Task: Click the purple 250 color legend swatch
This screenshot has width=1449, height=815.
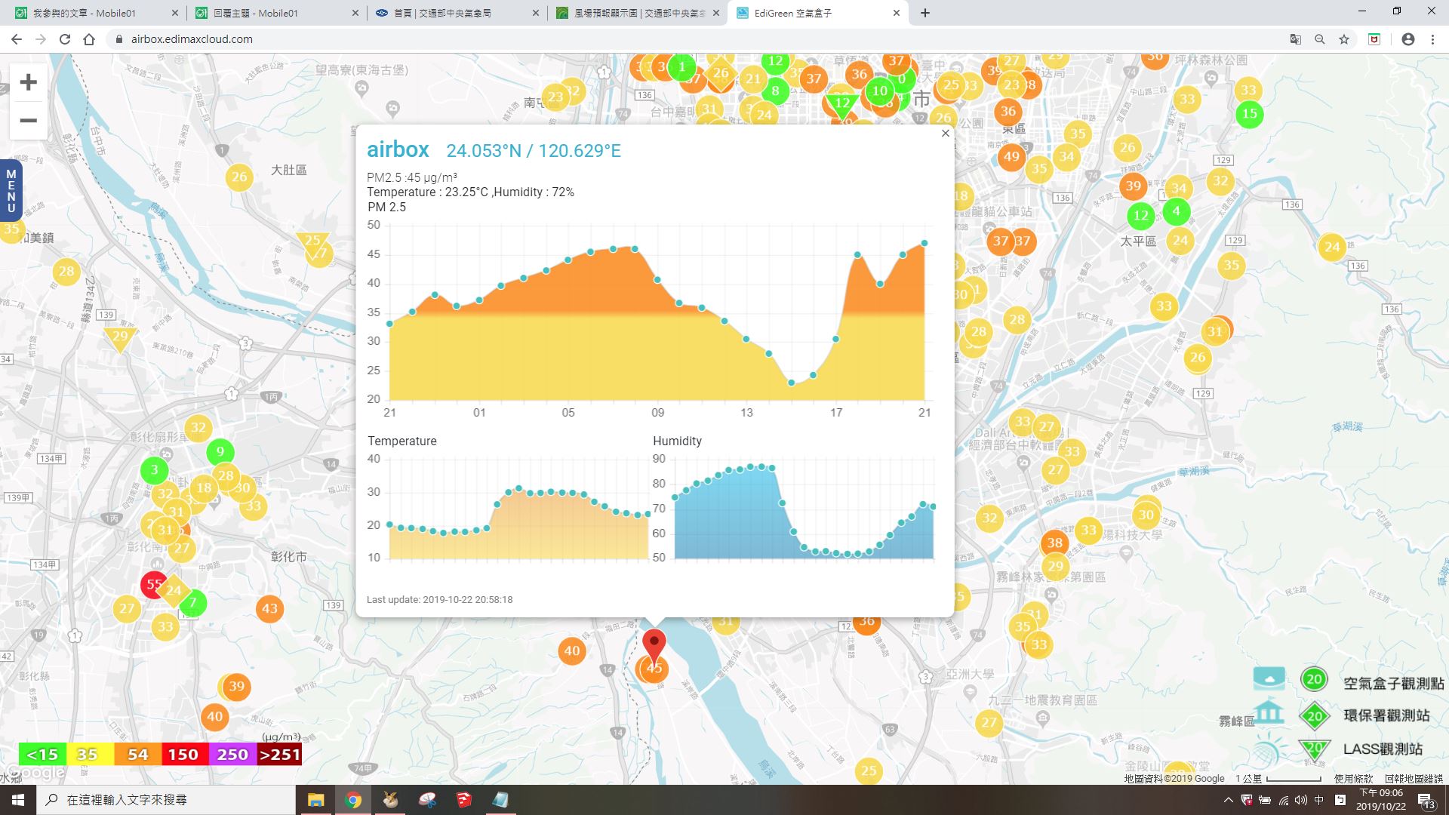Action: 232,754
